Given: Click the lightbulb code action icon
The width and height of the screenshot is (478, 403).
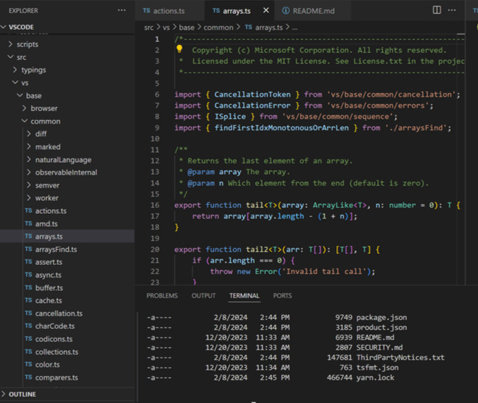Looking at the screenshot, I should pyautogui.click(x=179, y=50).
